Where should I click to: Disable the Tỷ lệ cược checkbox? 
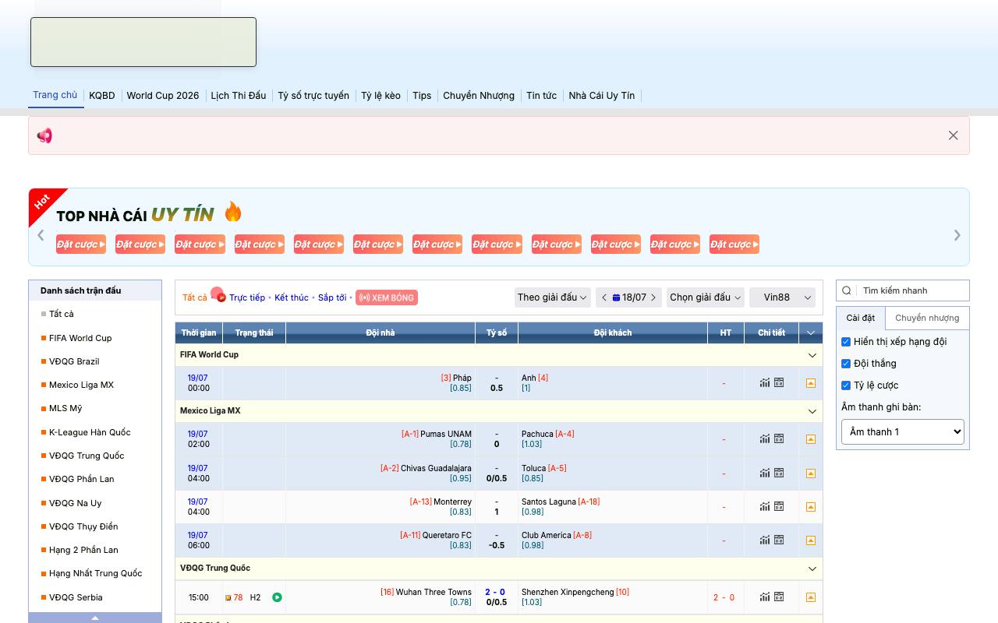click(x=846, y=385)
